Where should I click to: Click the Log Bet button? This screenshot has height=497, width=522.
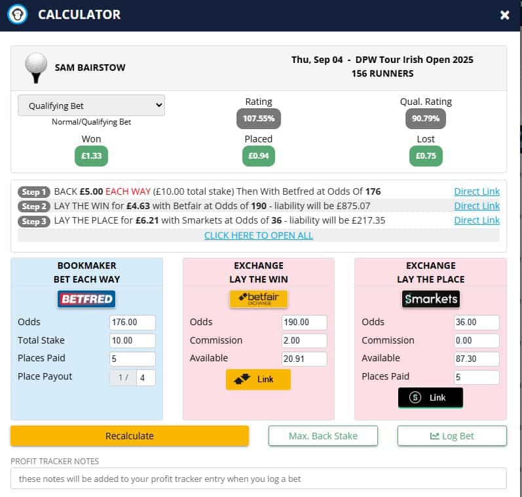[452, 436]
